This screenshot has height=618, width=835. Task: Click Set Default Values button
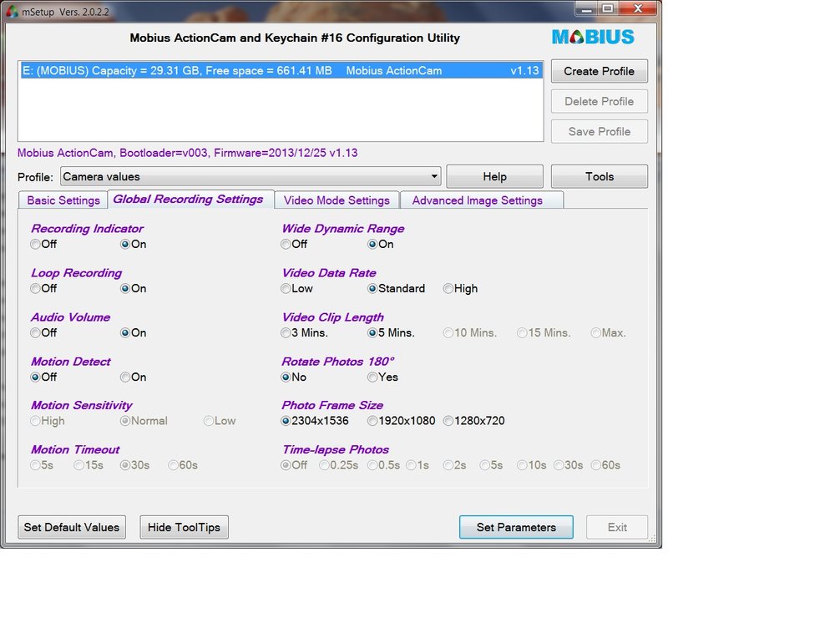click(x=72, y=527)
